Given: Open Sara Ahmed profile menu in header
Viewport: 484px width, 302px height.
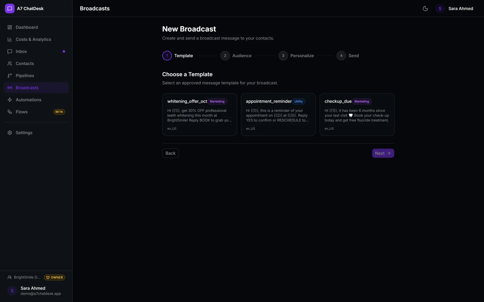Looking at the screenshot, I should point(454,8).
